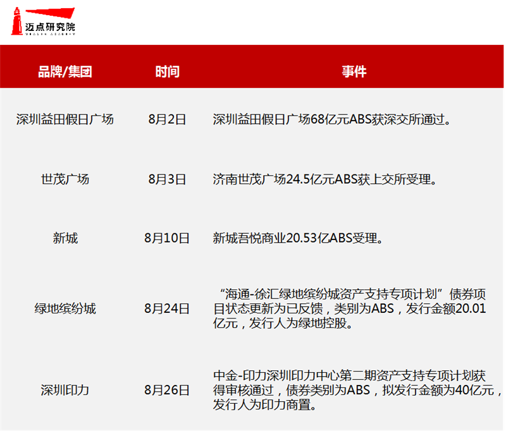Click the 深圳益田假日广场 brand cell

point(65,119)
